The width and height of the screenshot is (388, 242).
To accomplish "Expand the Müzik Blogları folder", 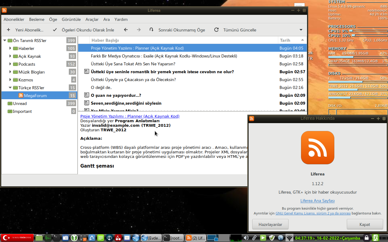I will pos(10,72).
